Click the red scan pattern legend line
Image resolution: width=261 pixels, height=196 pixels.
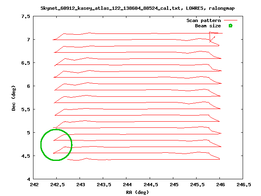click(230, 20)
